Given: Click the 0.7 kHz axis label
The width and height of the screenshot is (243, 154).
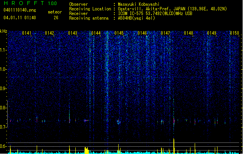Looking at the screenshot, I should pyautogui.click(x=3, y=127).
